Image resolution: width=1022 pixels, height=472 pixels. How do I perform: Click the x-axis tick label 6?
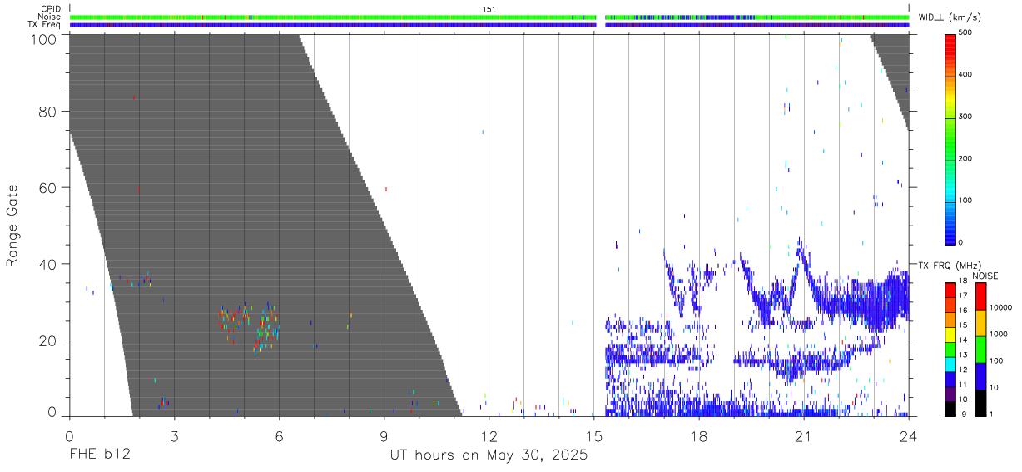click(279, 435)
